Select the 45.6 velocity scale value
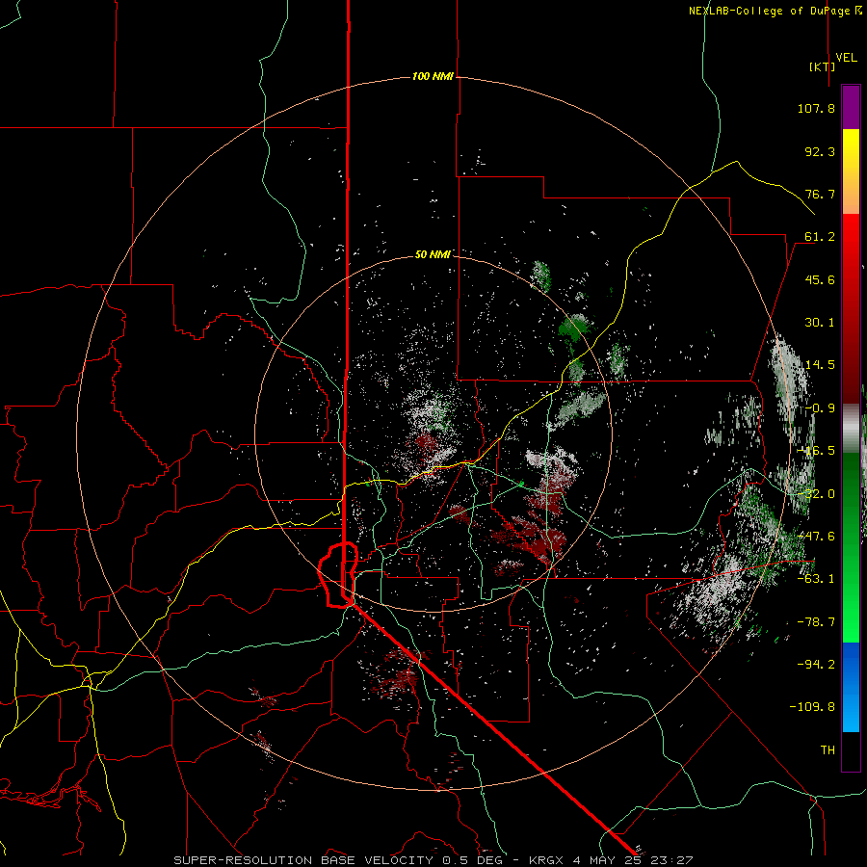Viewport: 867px width, 867px height. click(x=820, y=279)
